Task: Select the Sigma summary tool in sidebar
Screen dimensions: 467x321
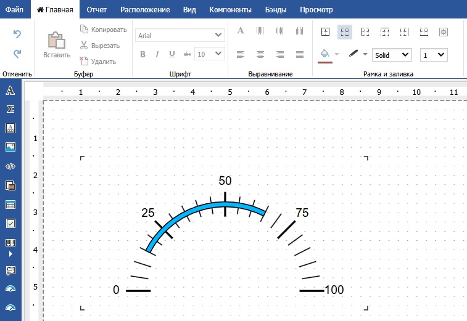Action: point(10,110)
